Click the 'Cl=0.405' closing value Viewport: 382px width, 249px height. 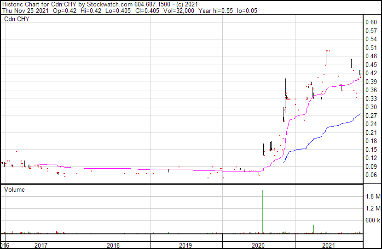147,11
